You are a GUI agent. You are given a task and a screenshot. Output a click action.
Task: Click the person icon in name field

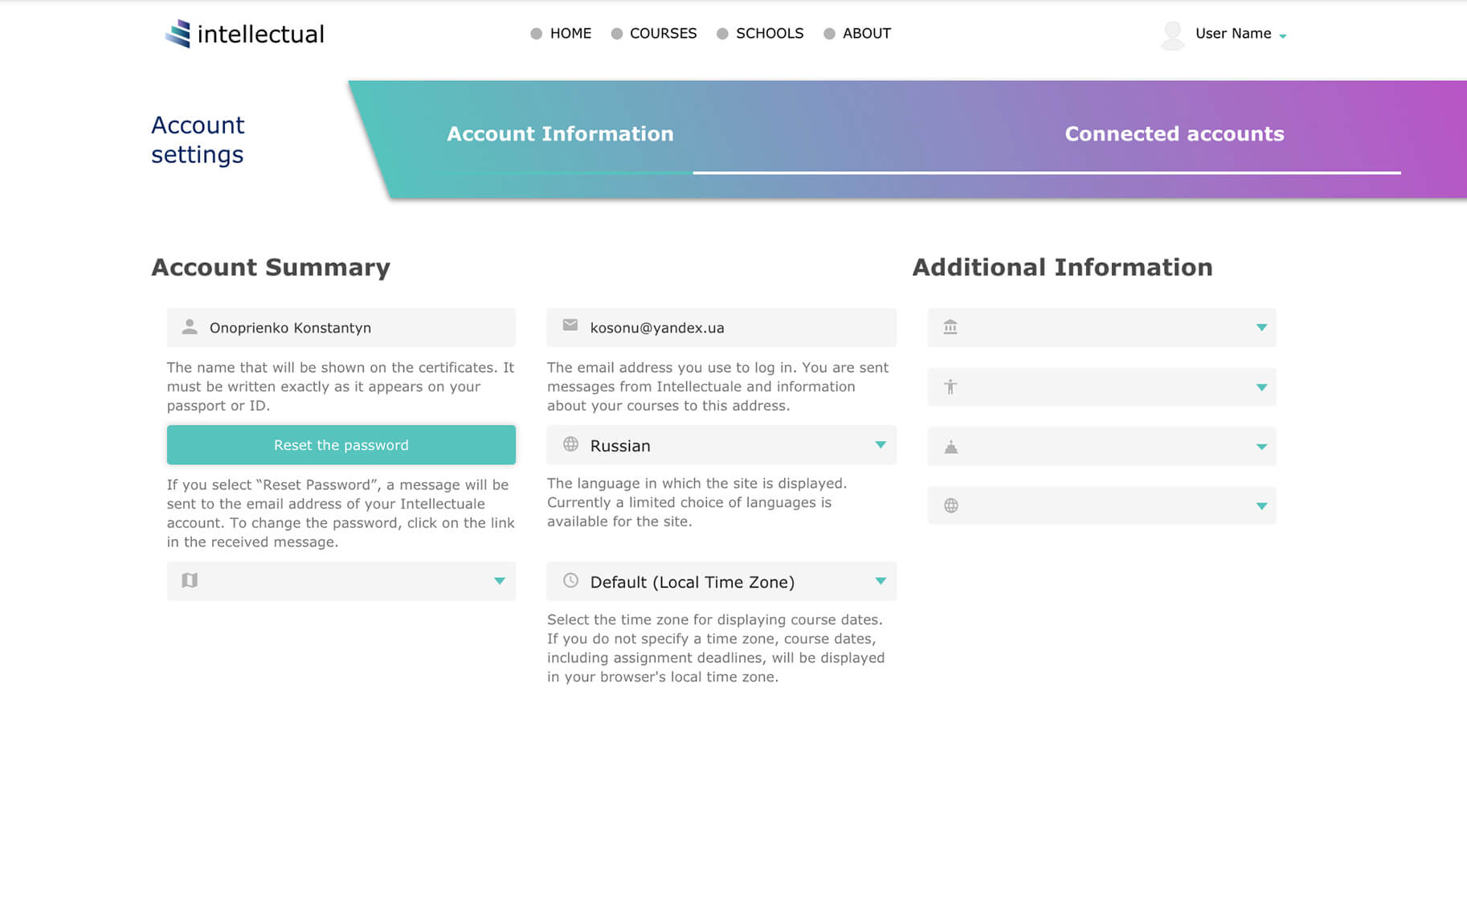point(190,327)
